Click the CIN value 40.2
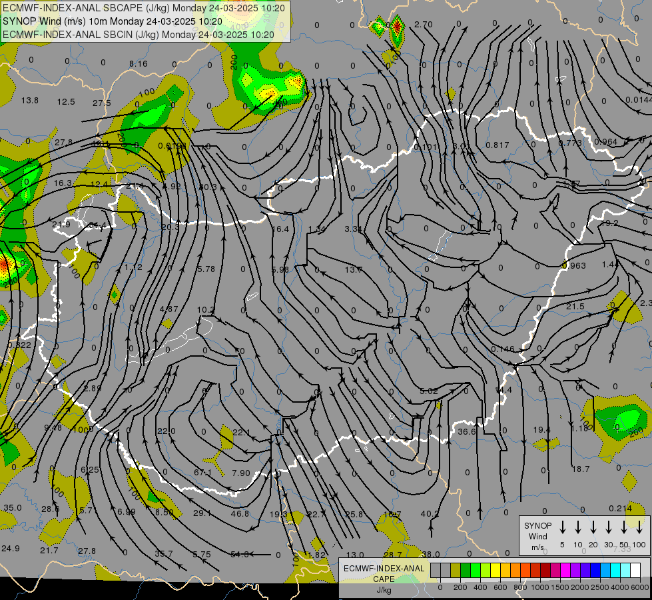The height and width of the screenshot is (600, 652). pyautogui.click(x=430, y=514)
